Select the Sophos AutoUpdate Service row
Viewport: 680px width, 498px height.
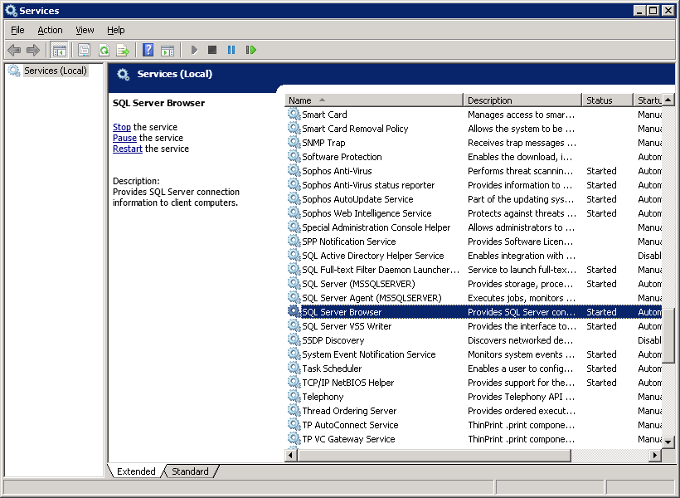coord(474,199)
